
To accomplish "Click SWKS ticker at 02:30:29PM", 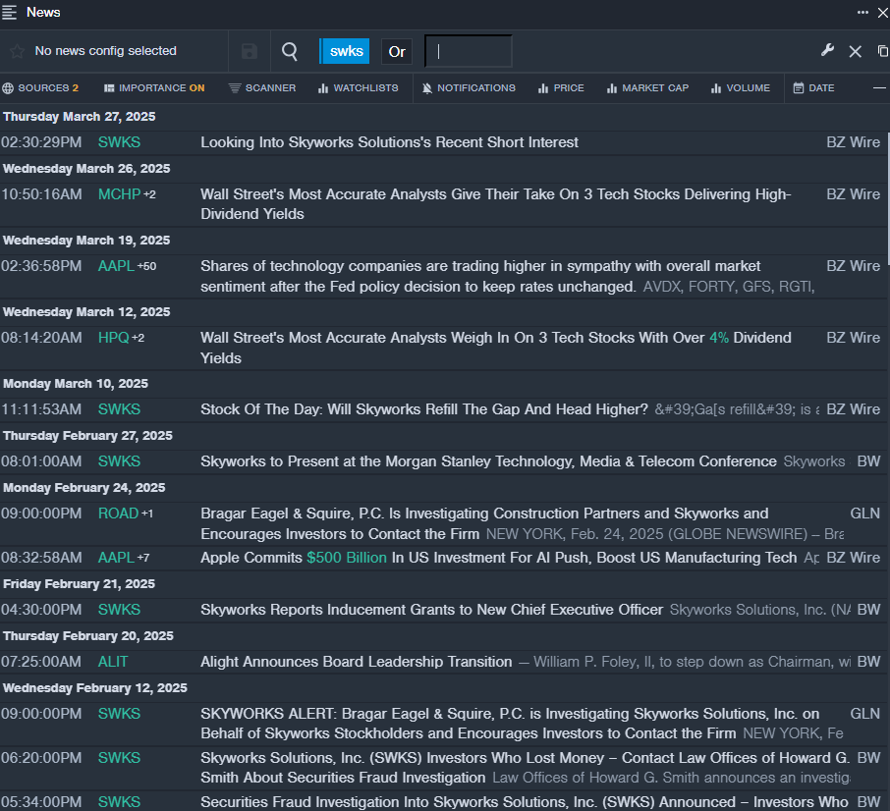I will tap(119, 142).
